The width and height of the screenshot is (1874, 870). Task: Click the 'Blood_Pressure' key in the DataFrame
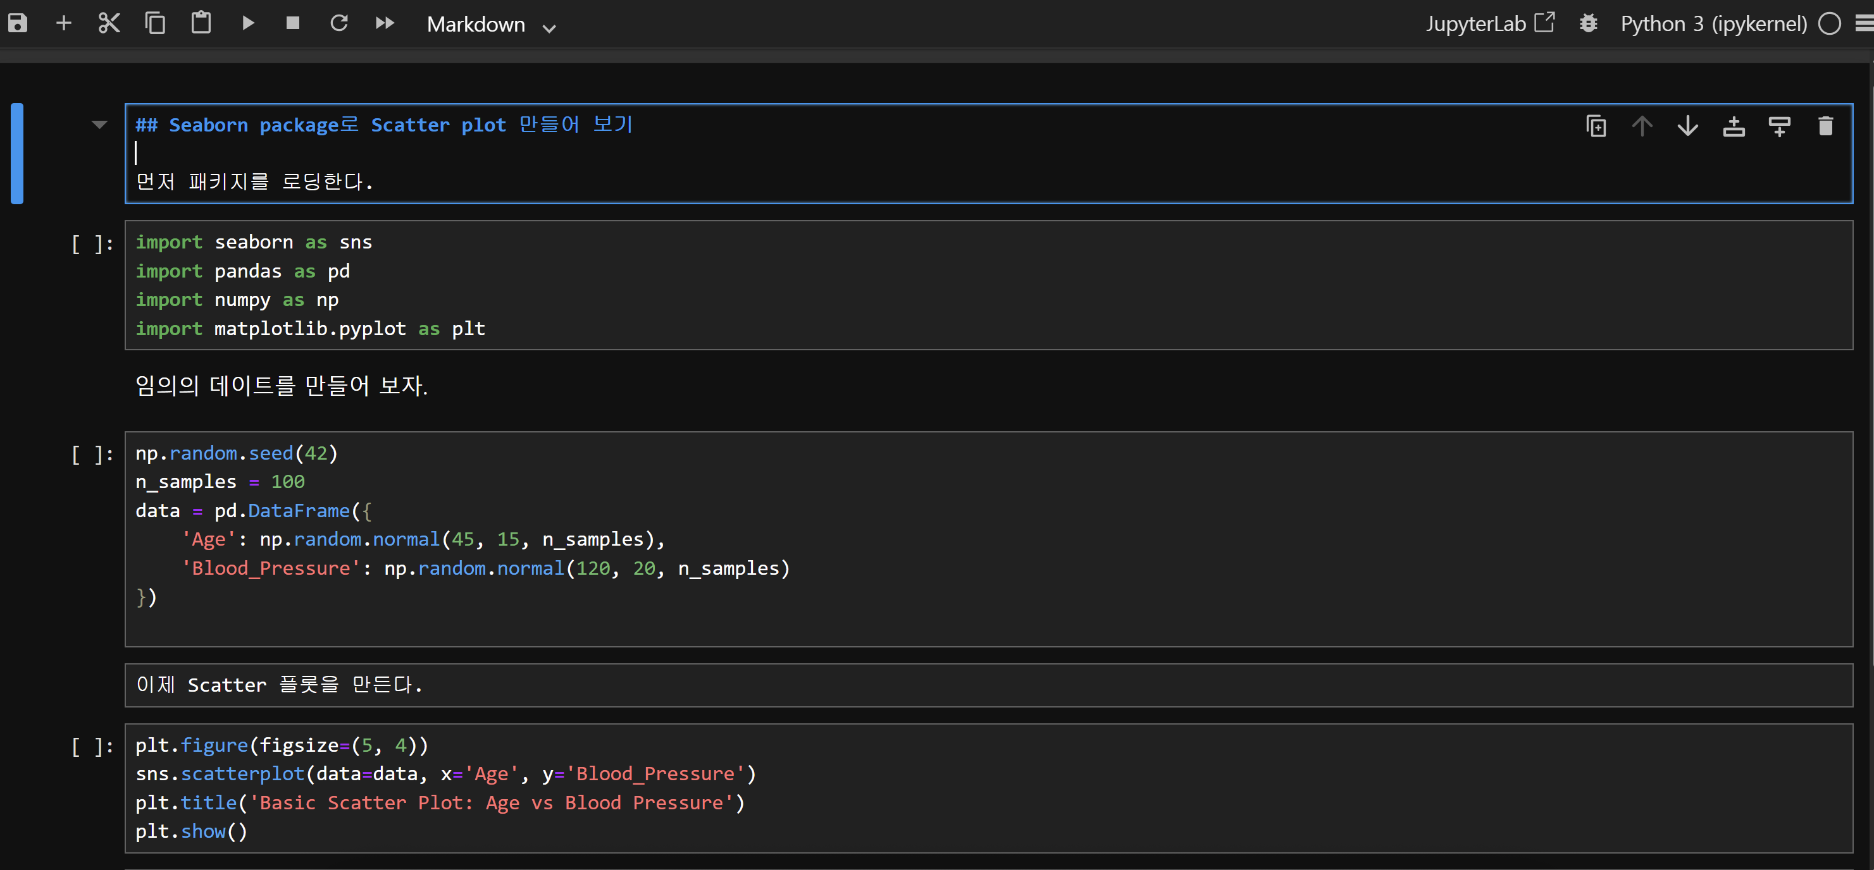point(271,568)
